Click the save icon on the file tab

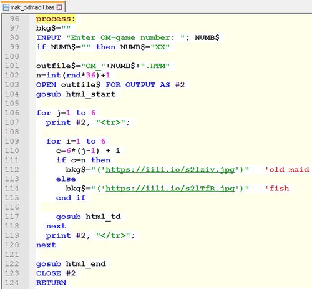tap(6, 7)
